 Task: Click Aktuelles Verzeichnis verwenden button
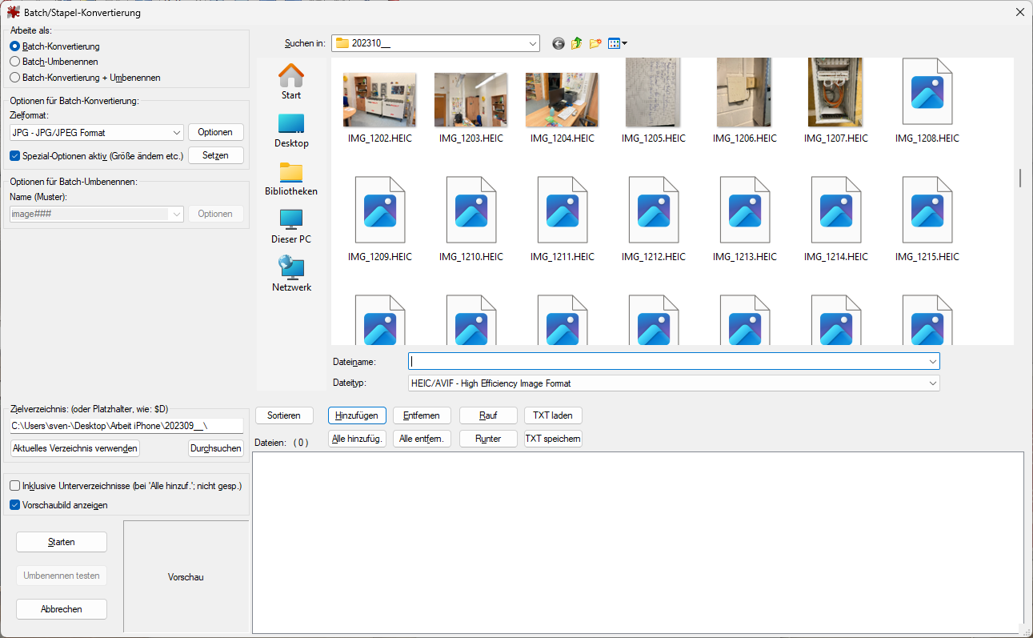click(x=75, y=448)
